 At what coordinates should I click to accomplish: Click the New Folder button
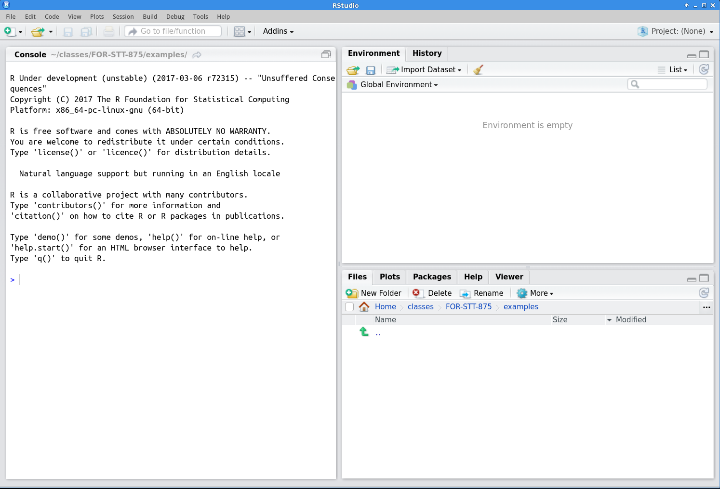click(x=373, y=293)
